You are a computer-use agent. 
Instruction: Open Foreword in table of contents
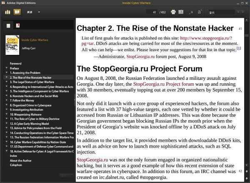pos(15,63)
